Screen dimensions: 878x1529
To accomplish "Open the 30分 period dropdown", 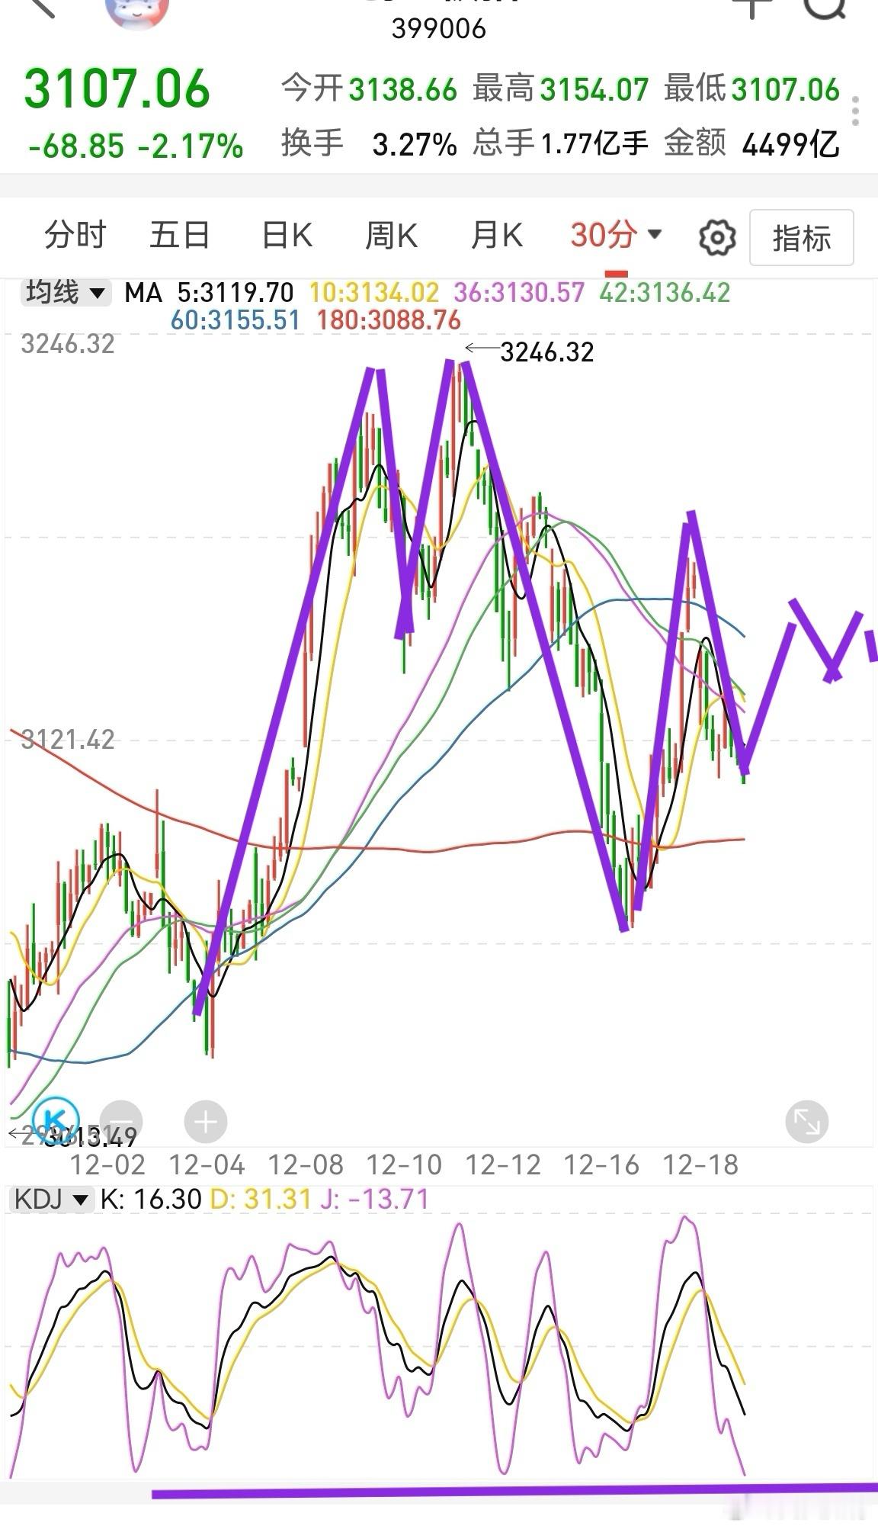I will [616, 235].
